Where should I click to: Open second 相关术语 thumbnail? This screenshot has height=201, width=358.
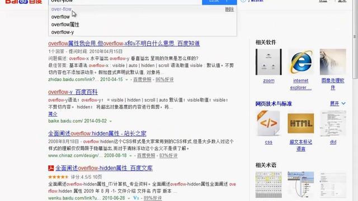pyautogui.click(x=301, y=185)
